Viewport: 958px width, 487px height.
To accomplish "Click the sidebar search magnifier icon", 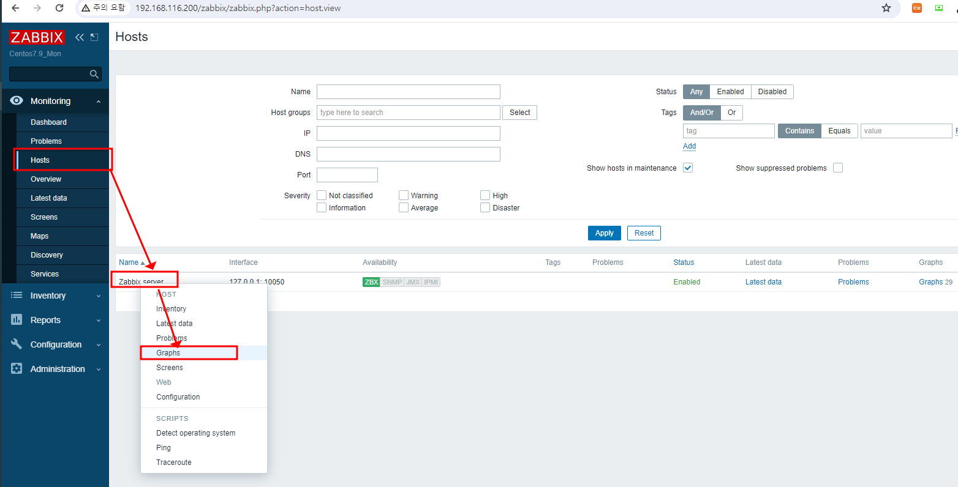I will tap(94, 74).
